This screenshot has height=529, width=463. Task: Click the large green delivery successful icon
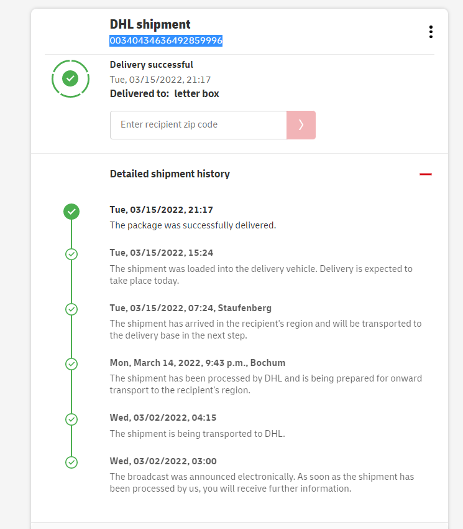pyautogui.click(x=70, y=78)
